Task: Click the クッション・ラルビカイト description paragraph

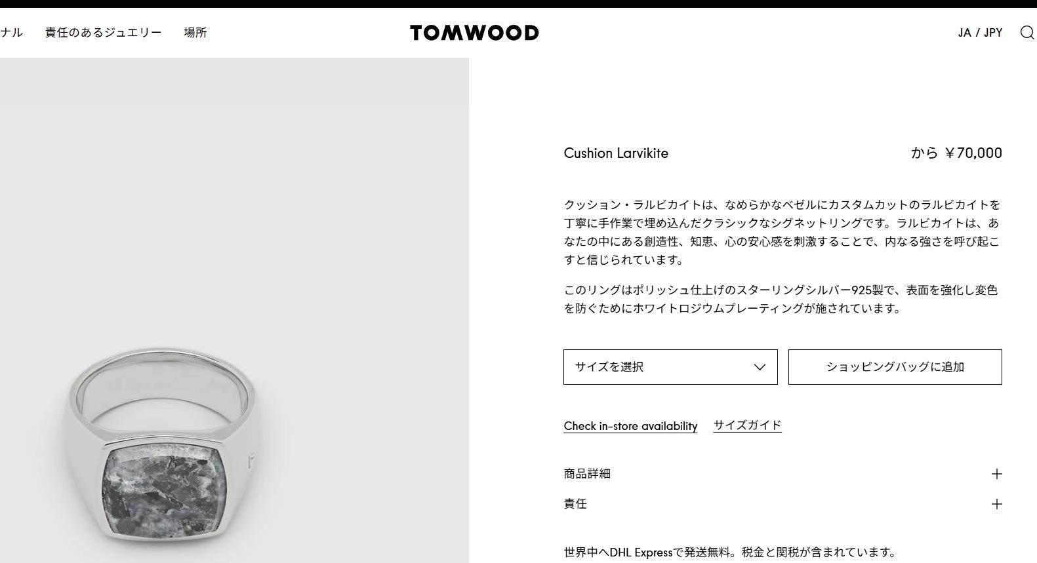Action: [x=782, y=232]
